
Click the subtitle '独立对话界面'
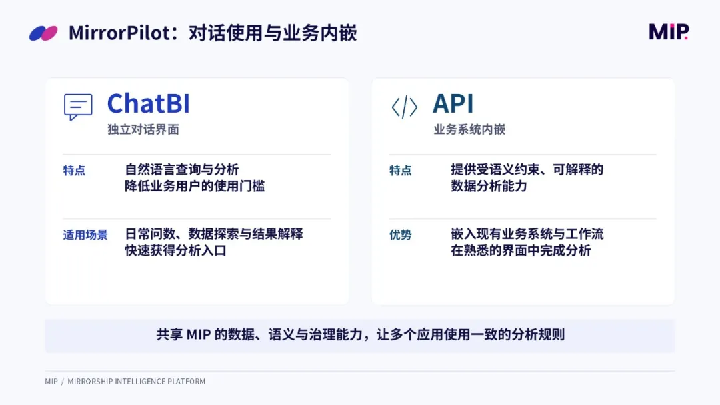[x=143, y=129]
